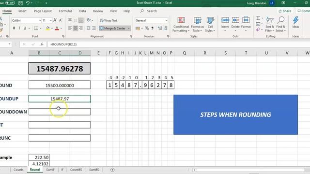Switch to the Insert tab
This screenshot has width=310, height=174.
click(22, 11)
